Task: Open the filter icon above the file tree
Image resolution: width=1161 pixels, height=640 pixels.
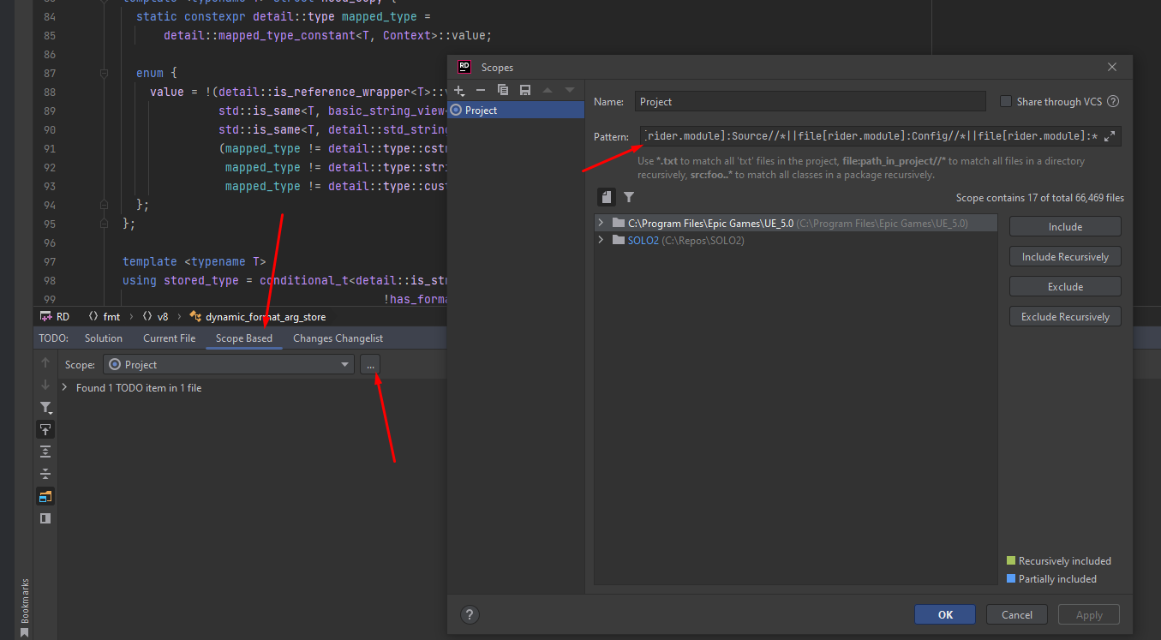Action: click(x=629, y=196)
